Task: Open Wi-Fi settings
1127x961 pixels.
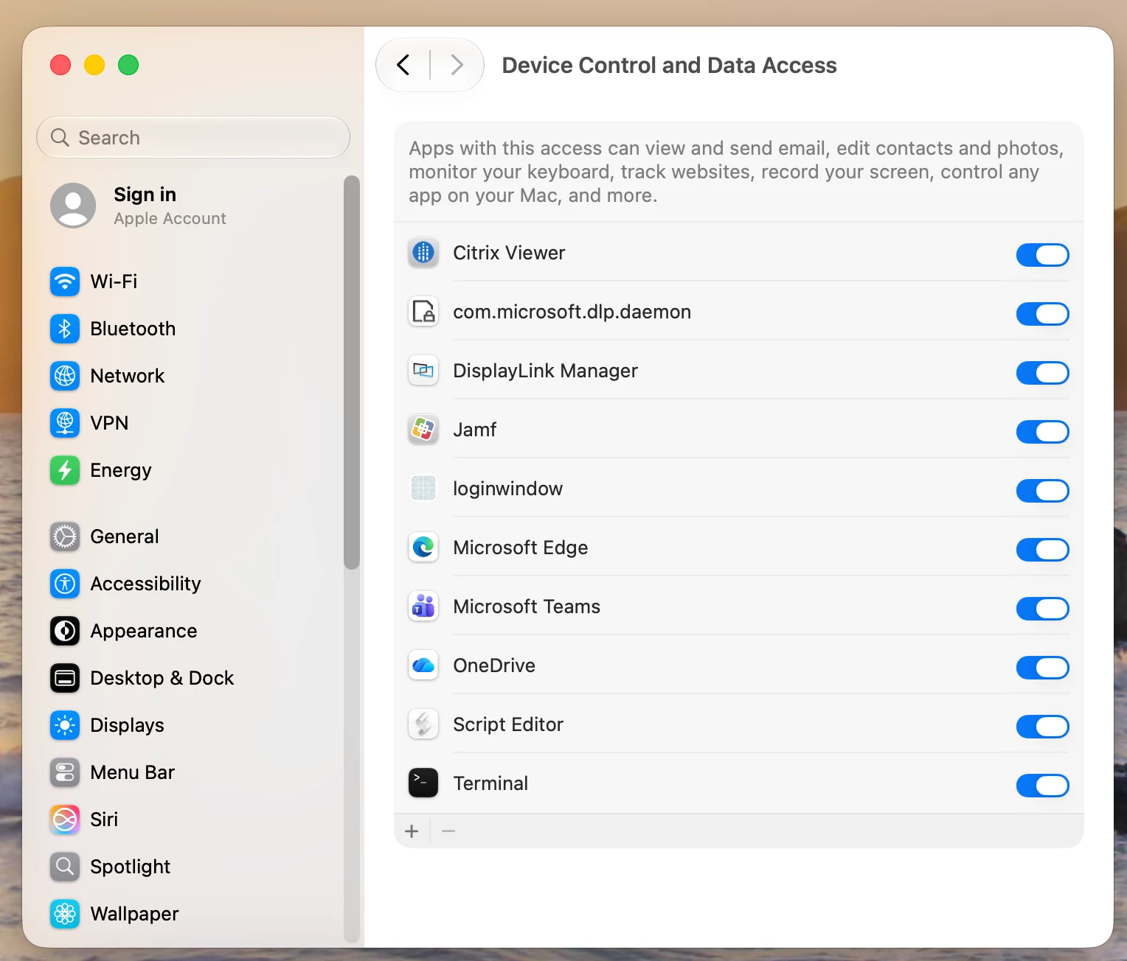Action: (193, 282)
